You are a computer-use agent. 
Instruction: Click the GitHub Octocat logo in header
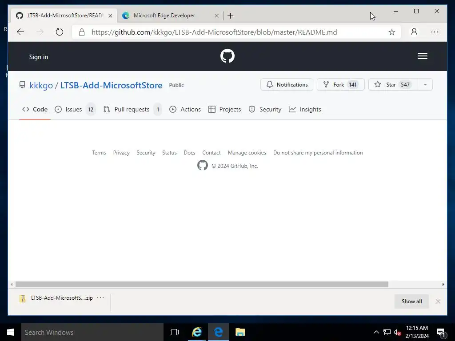click(x=227, y=56)
